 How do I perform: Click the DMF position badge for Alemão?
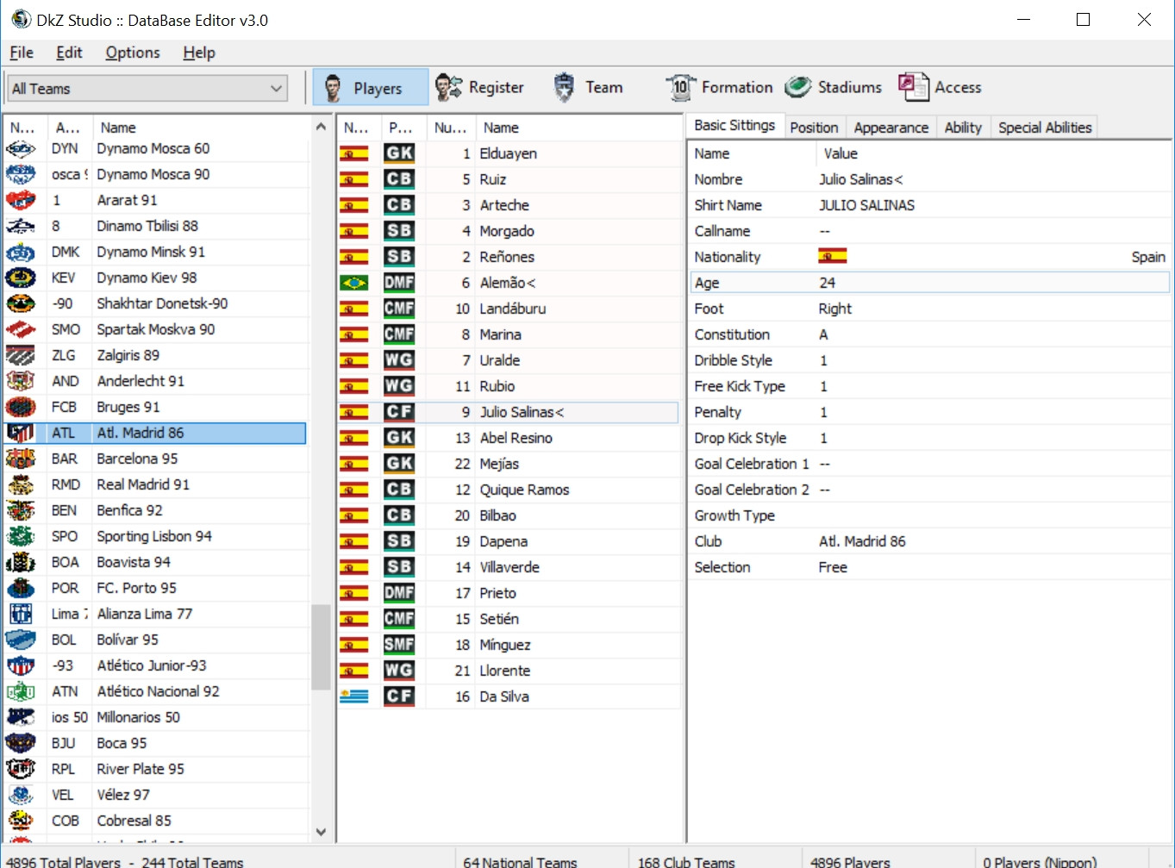point(399,283)
